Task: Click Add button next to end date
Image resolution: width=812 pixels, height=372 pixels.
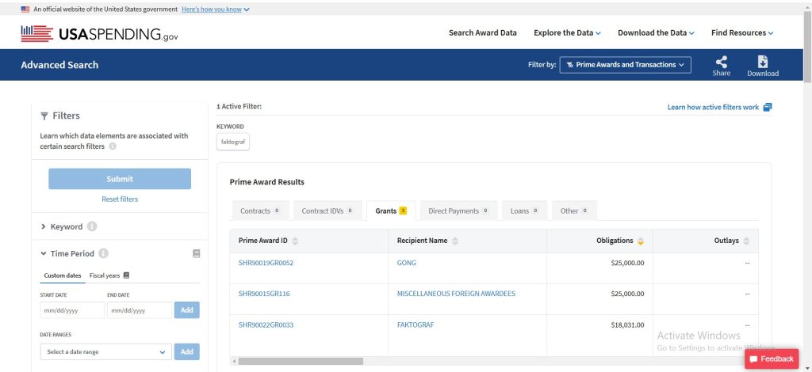Action: pos(187,310)
